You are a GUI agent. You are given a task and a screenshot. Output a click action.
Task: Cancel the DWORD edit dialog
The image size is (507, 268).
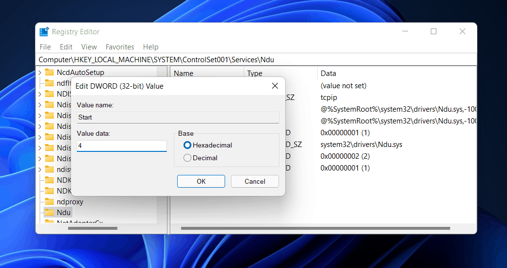(x=255, y=181)
